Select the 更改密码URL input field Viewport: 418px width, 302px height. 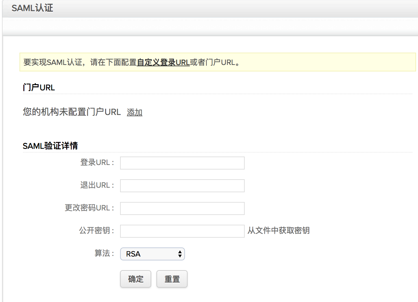[x=182, y=208]
